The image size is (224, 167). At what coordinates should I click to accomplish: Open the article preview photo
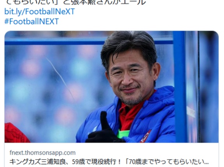coord(112,87)
